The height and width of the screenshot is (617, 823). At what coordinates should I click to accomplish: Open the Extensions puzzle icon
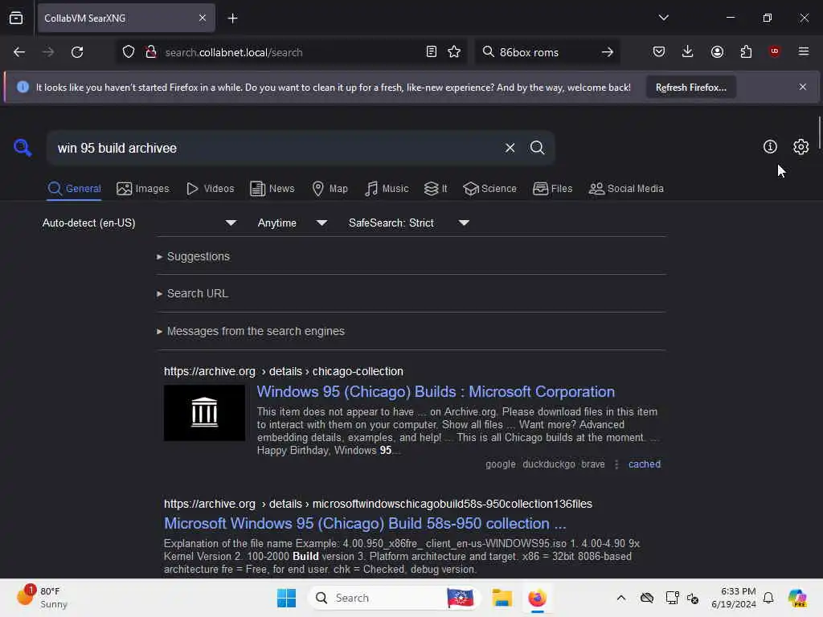(746, 51)
